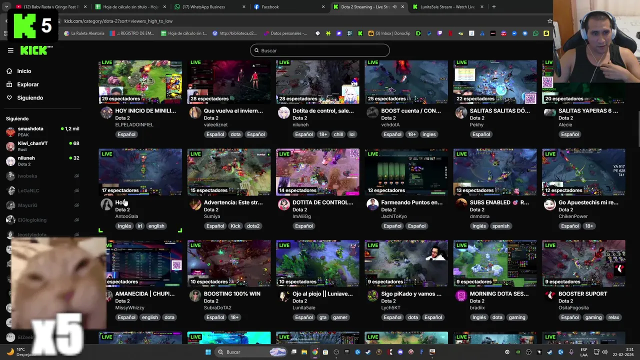Viewport: 640px width, 360px height.
Task: Open bradiix streamer avatar
Action: coord(461,295)
